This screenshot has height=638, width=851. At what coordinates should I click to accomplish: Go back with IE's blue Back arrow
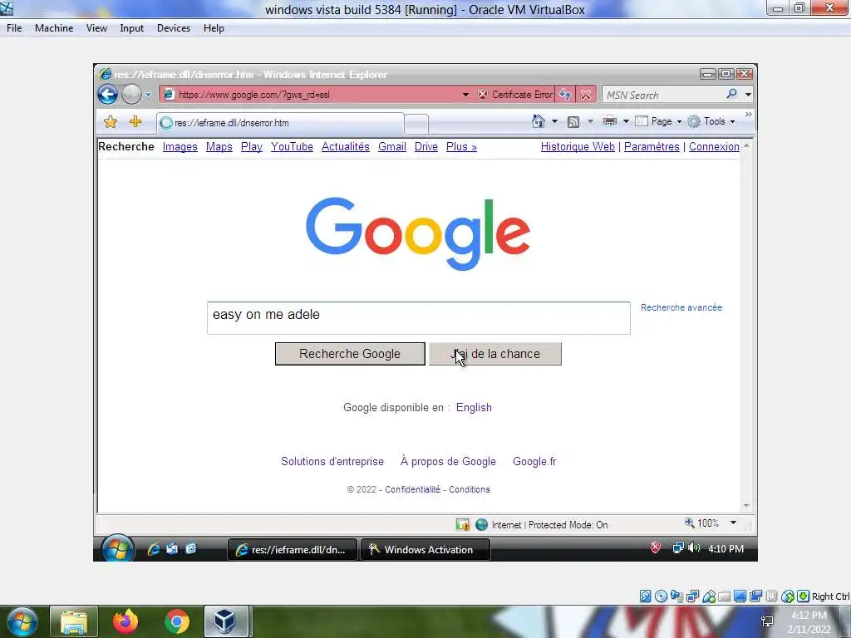tap(107, 95)
